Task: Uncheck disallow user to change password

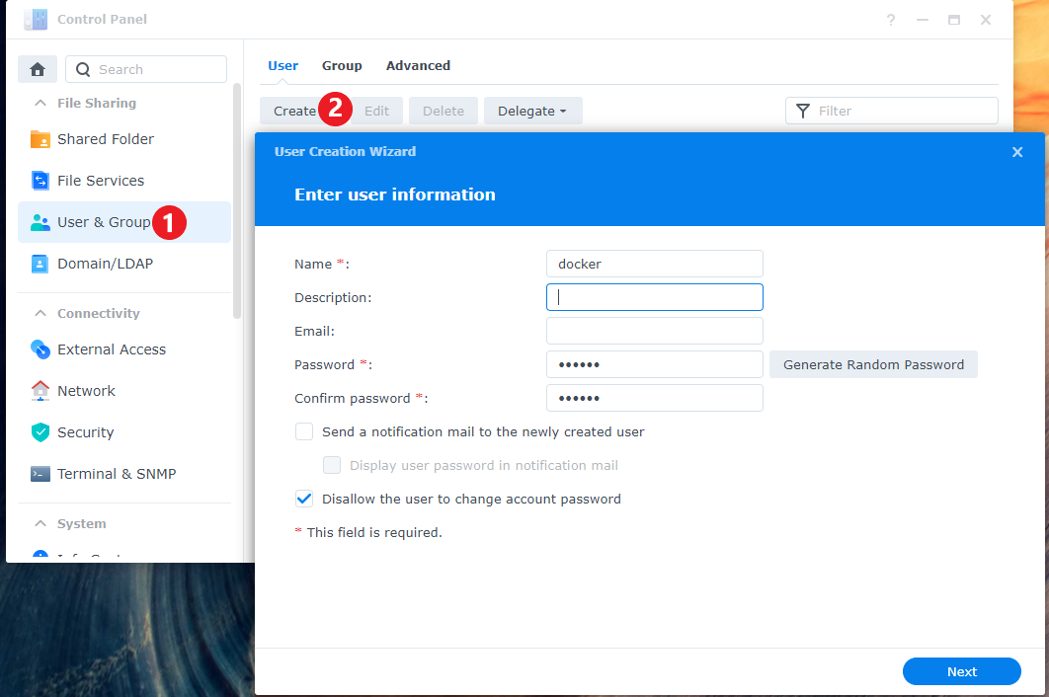Action: point(304,499)
